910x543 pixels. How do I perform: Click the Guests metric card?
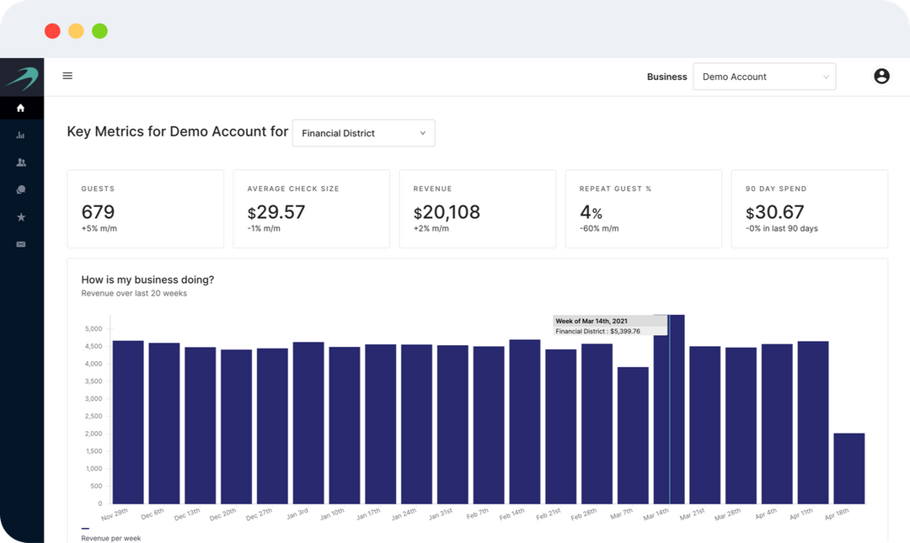click(x=145, y=209)
